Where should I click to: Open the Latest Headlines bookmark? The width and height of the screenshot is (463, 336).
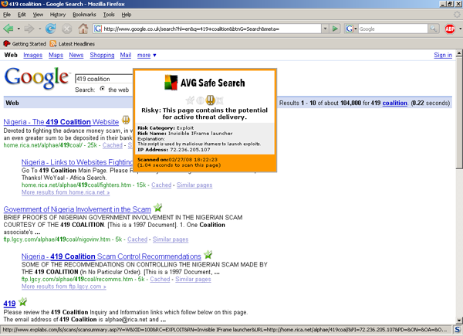[x=73, y=44]
